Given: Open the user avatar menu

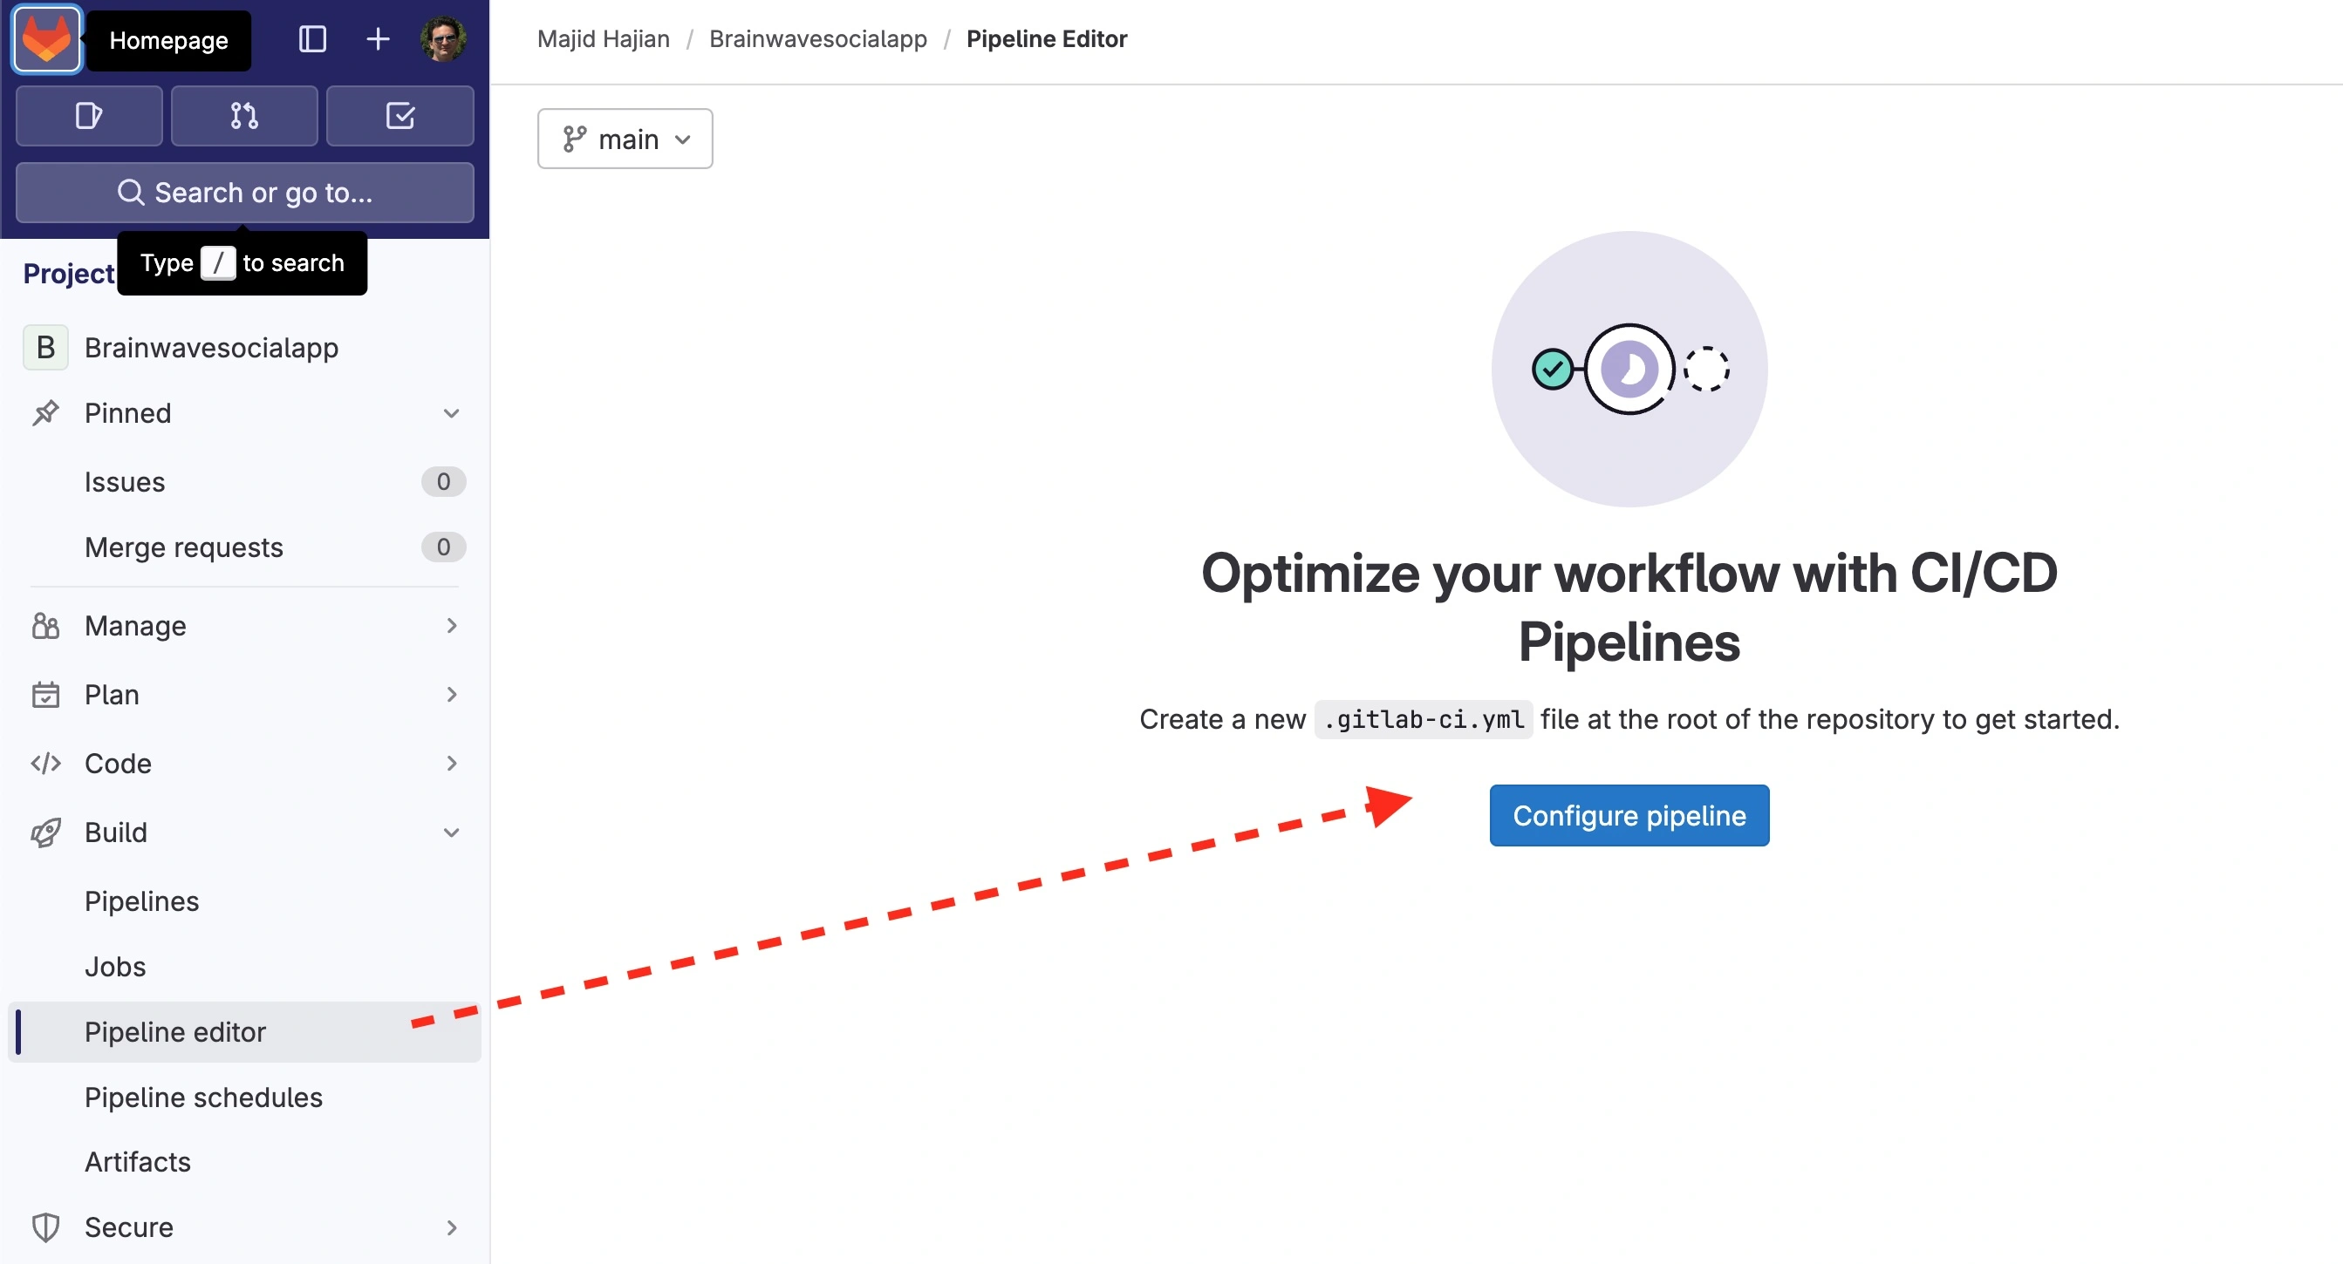Looking at the screenshot, I should point(444,39).
